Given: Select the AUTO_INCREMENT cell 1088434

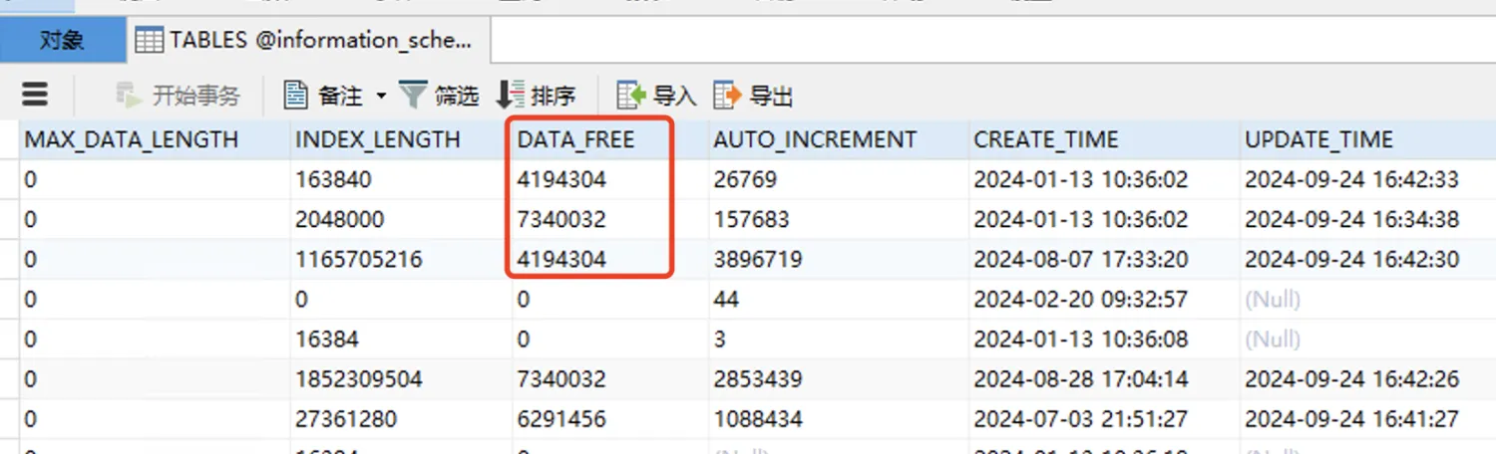Looking at the screenshot, I should tap(839, 418).
